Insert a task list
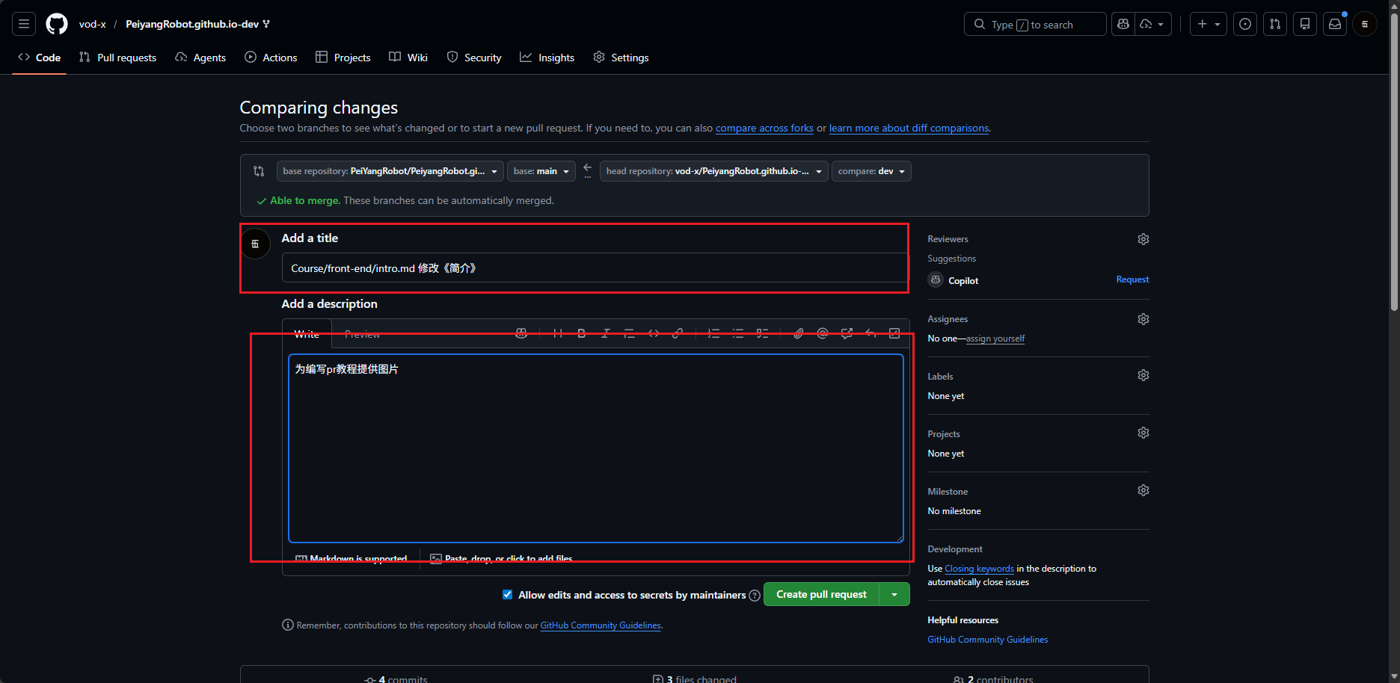 (762, 333)
